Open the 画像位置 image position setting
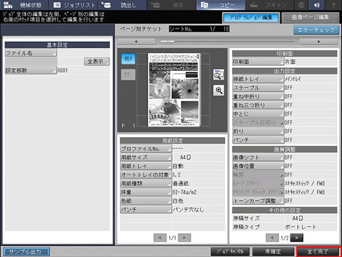Viewport: 342px width, 257px height. point(258,166)
